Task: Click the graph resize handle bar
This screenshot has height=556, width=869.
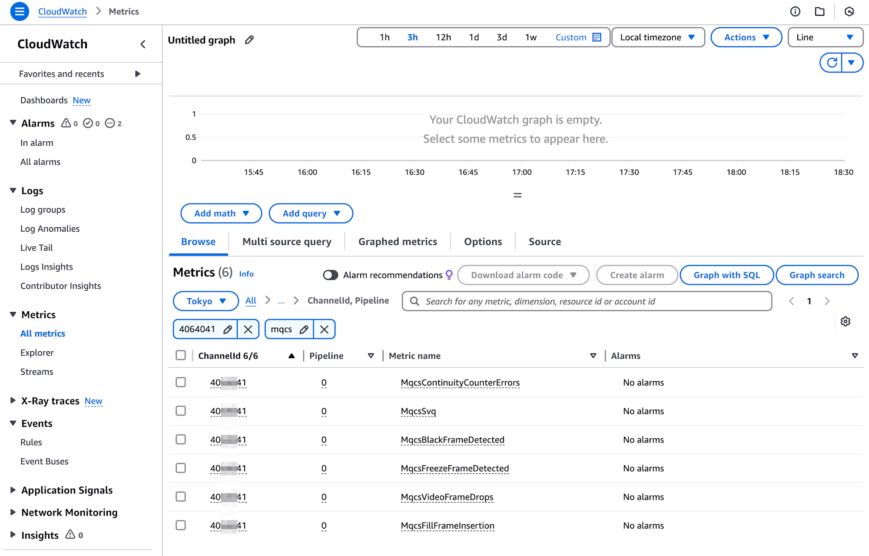Action: coord(517,195)
